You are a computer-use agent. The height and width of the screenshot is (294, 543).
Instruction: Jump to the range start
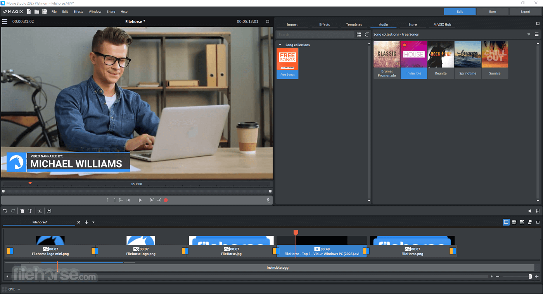(121, 200)
